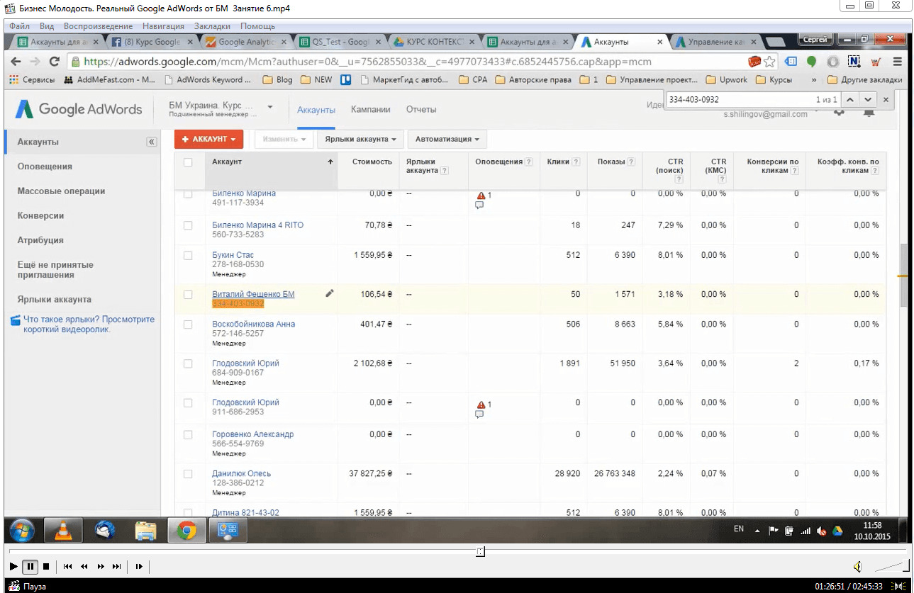Switch to the QS_Test browser tab

(x=340, y=42)
